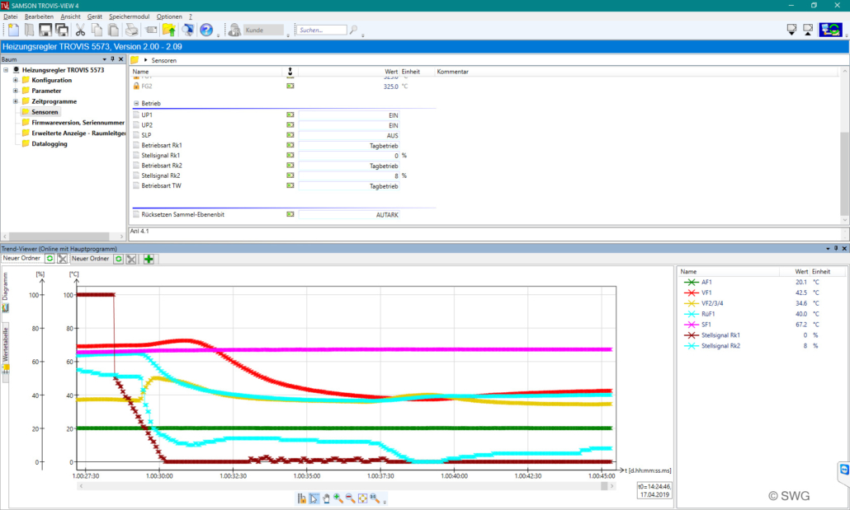850x510 pixels.
Task: Open the Datei menu
Action: pyautogui.click(x=10, y=16)
